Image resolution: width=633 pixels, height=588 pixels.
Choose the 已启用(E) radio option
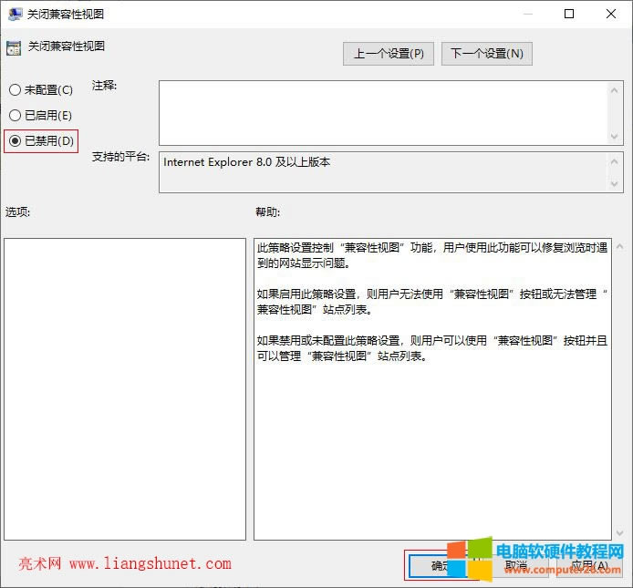40,116
